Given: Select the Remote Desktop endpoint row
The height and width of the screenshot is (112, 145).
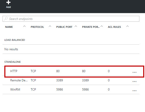Looking at the screenshot, I should click(x=71, y=80).
